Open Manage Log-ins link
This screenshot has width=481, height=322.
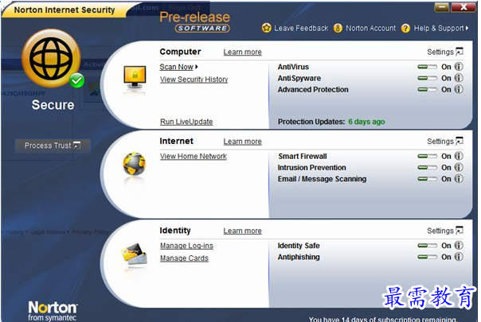click(x=186, y=246)
